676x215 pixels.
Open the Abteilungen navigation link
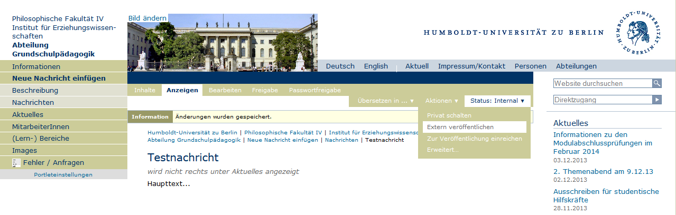[576, 66]
